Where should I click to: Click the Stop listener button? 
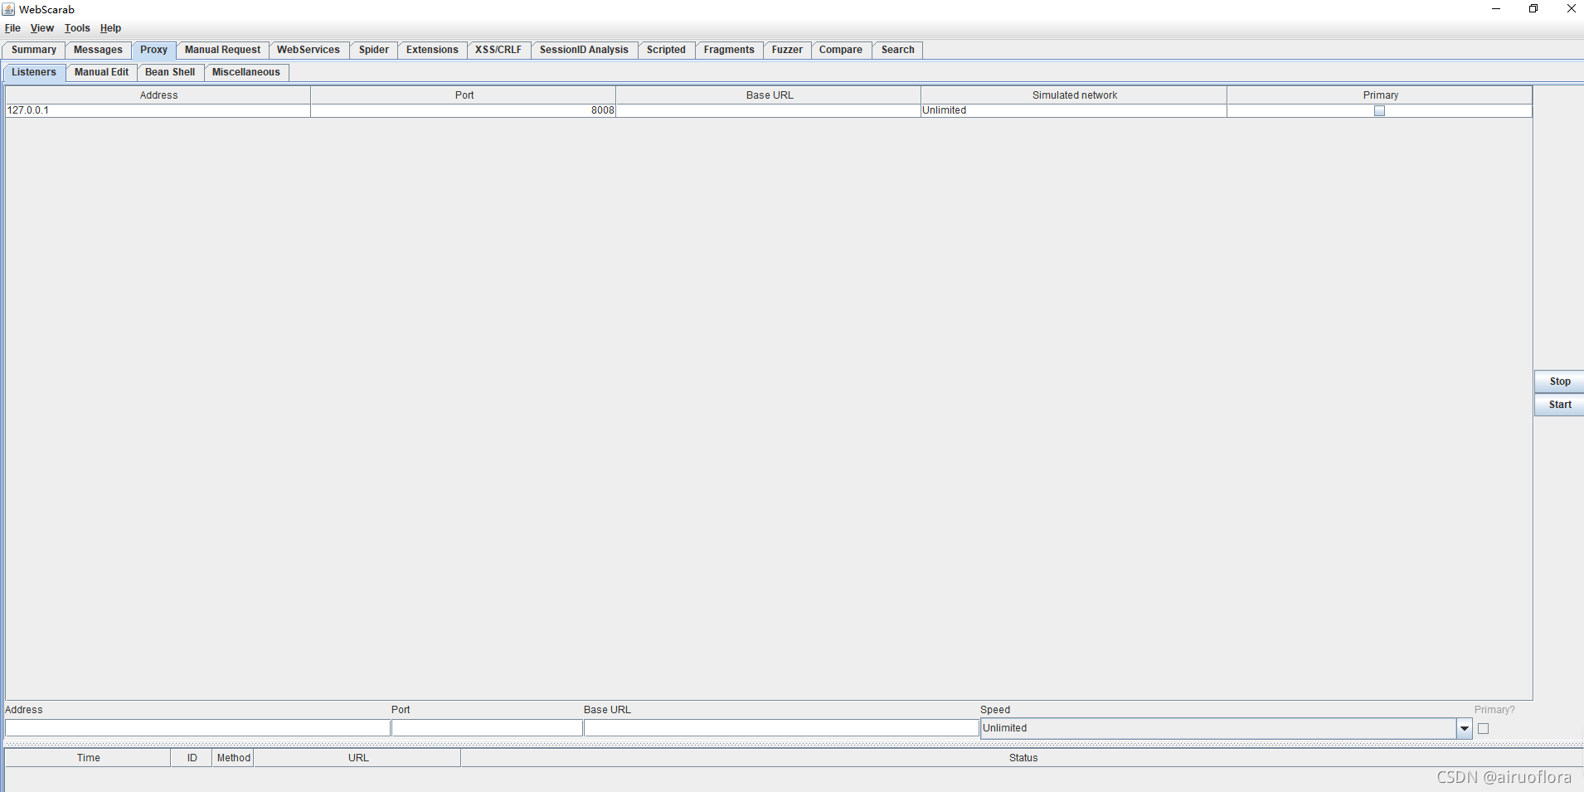(1559, 381)
